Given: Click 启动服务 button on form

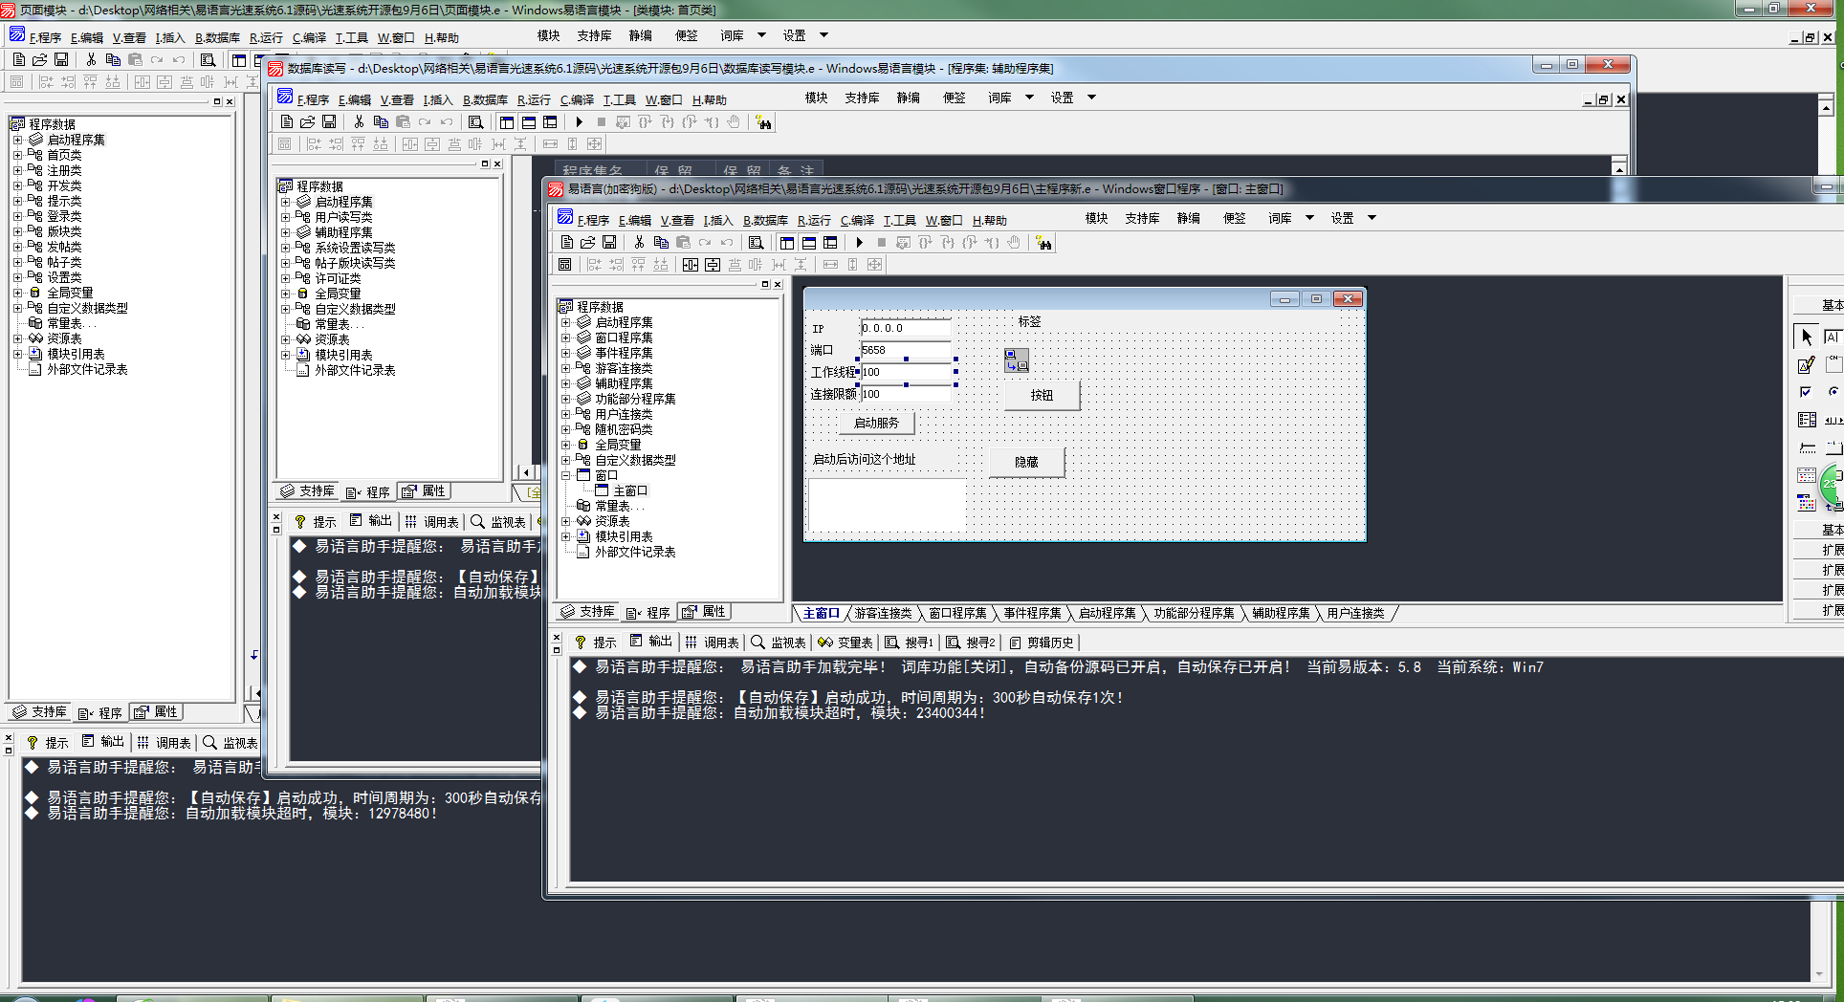Looking at the screenshot, I should [x=876, y=423].
